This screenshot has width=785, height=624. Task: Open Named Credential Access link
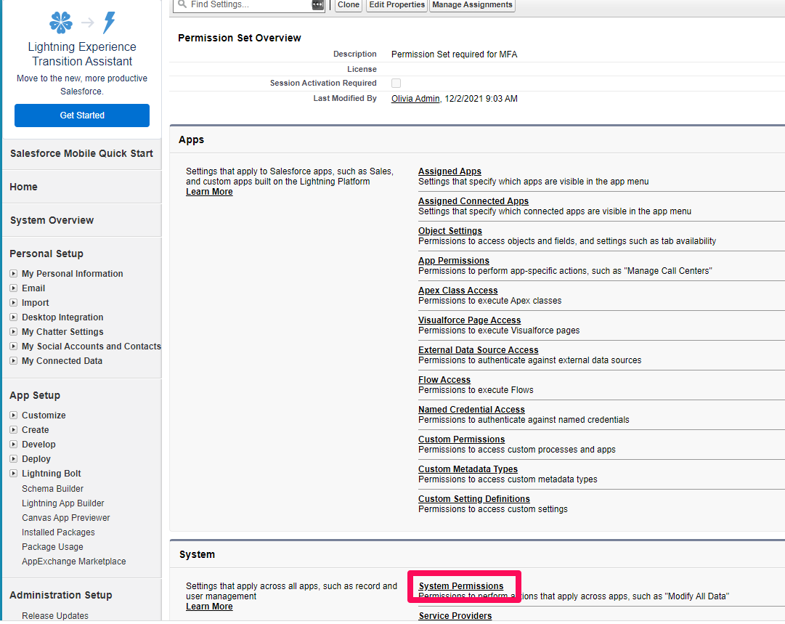pos(471,410)
